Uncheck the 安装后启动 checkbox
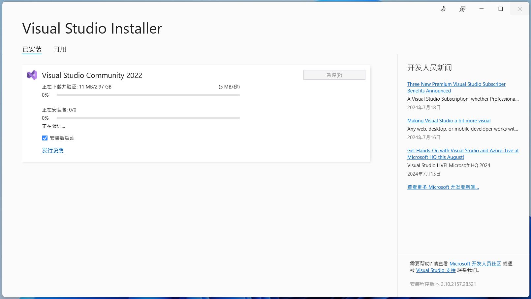The height and width of the screenshot is (299, 531). tap(45, 138)
